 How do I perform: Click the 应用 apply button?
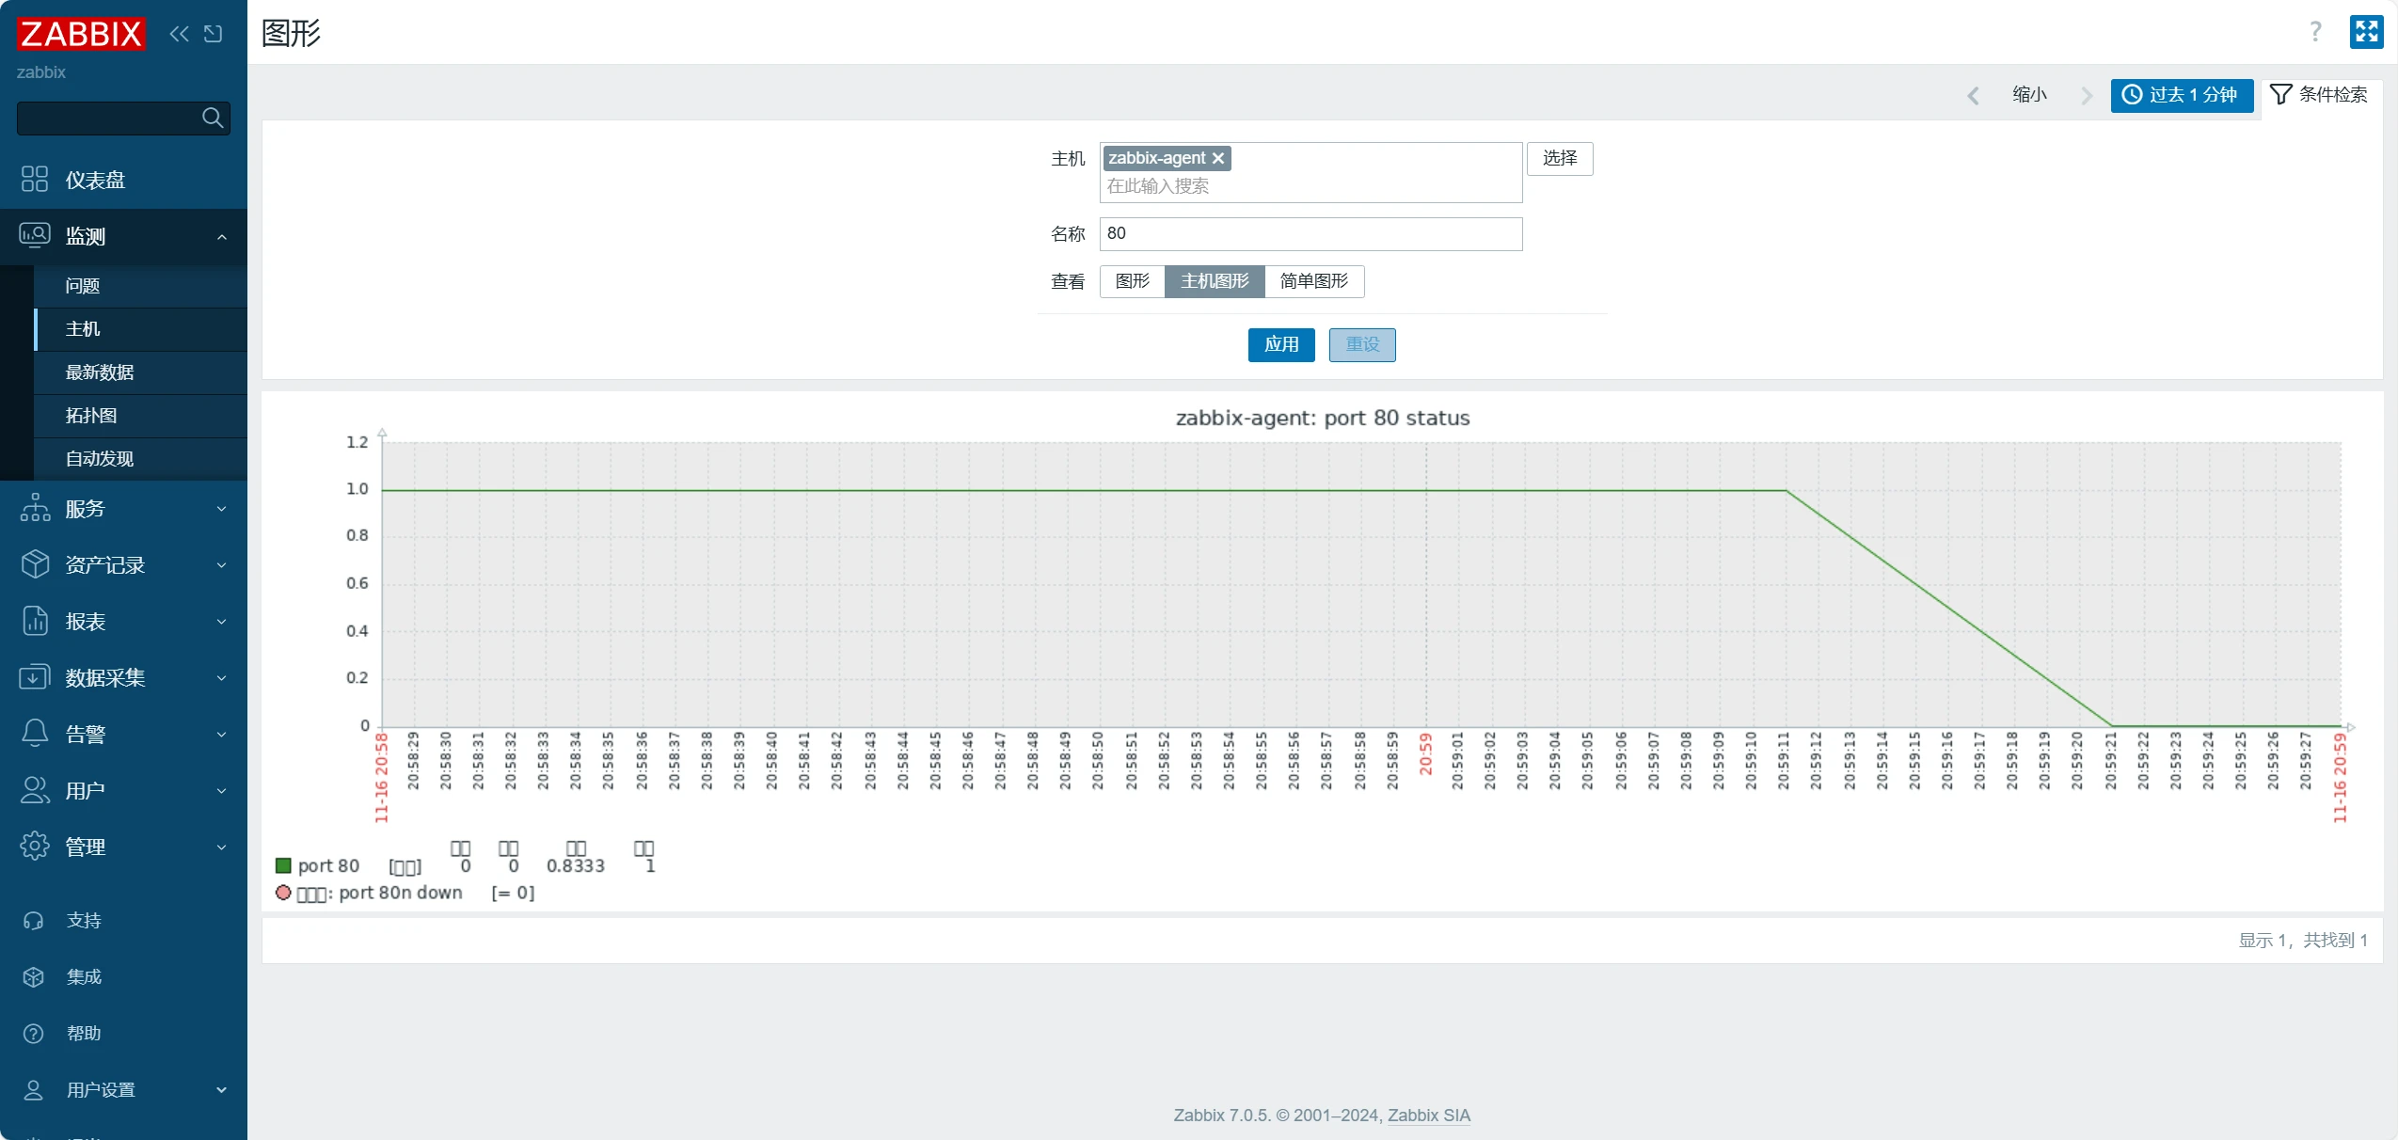tap(1280, 344)
